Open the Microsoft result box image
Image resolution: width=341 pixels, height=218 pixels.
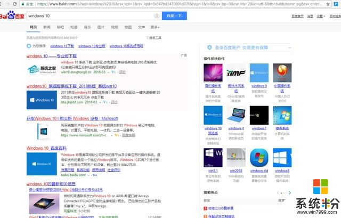(44, 131)
